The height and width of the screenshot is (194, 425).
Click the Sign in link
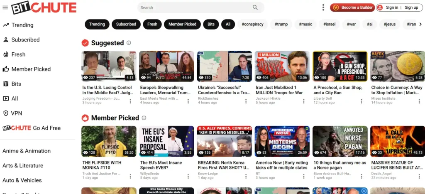(x=392, y=7)
